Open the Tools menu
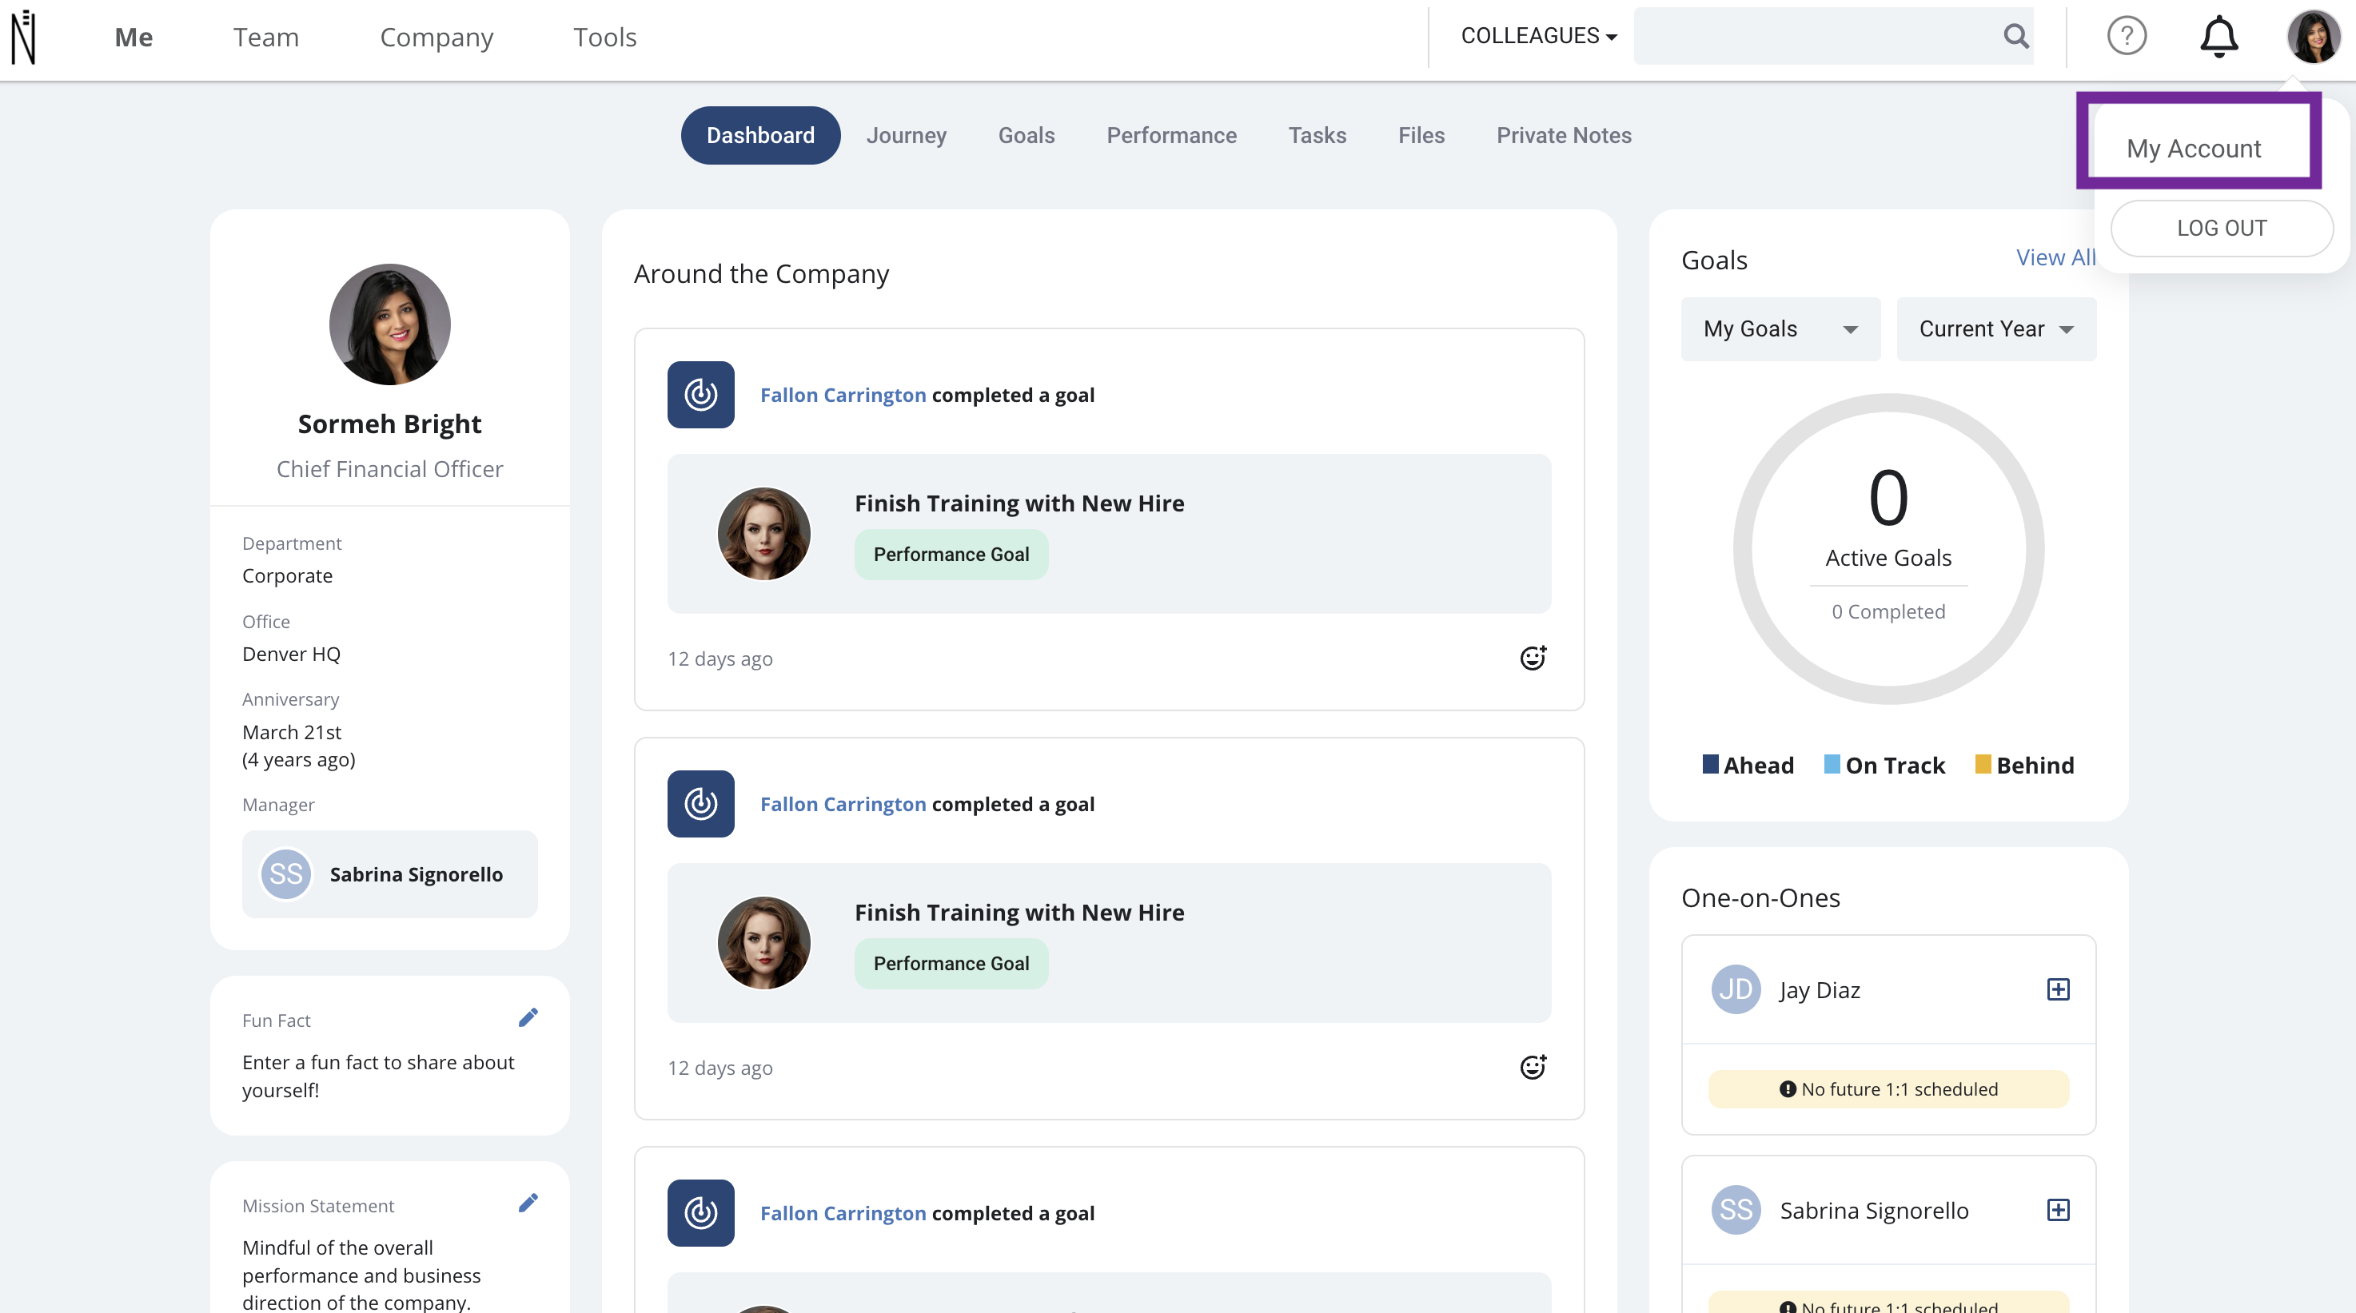This screenshot has height=1313, width=2356. click(x=604, y=37)
